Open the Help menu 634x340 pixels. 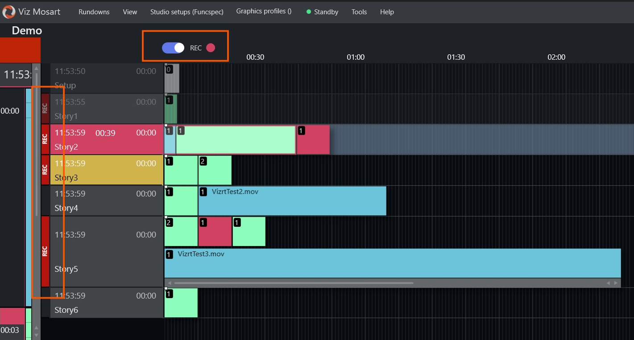[387, 12]
